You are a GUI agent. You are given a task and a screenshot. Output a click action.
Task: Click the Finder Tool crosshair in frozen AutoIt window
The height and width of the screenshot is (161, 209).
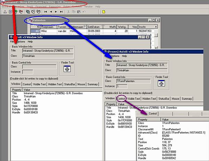coord(160,84)
